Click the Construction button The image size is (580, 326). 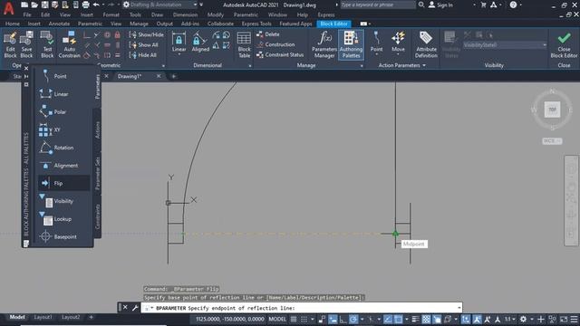pos(275,44)
